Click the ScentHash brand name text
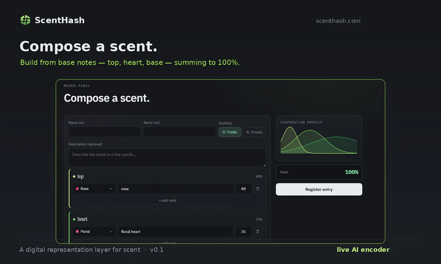 60,20
